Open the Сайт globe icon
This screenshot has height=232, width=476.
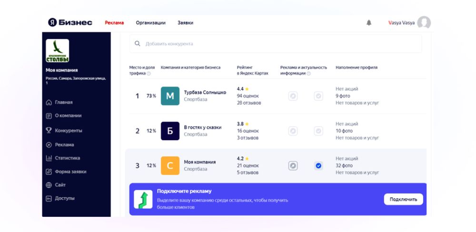(x=49, y=185)
